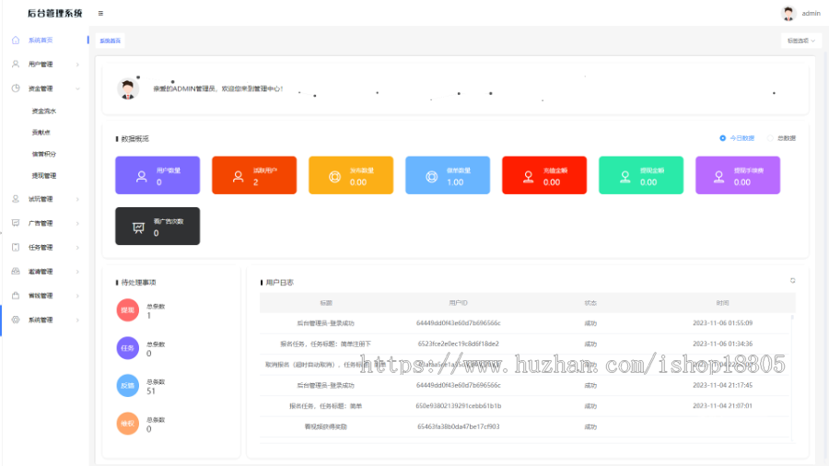Click the stamp icon on the green card

[625, 177]
